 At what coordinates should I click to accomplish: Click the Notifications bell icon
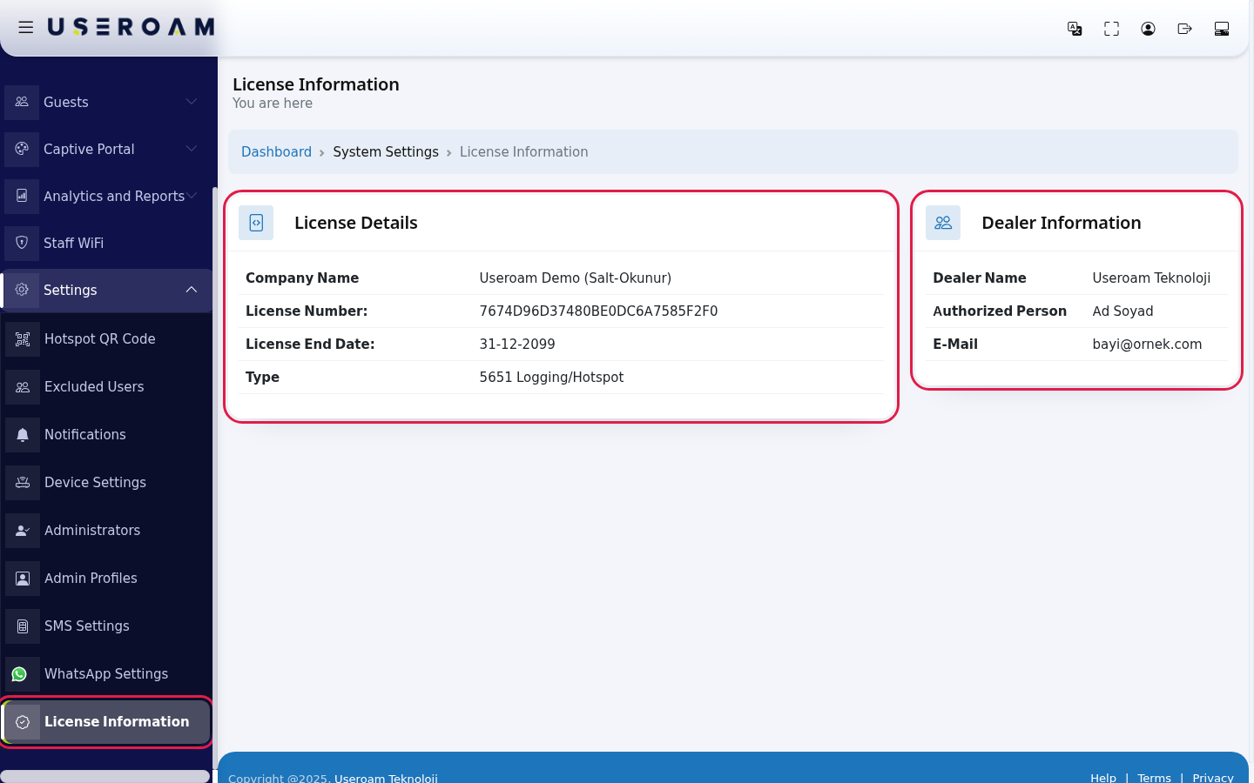coord(23,435)
